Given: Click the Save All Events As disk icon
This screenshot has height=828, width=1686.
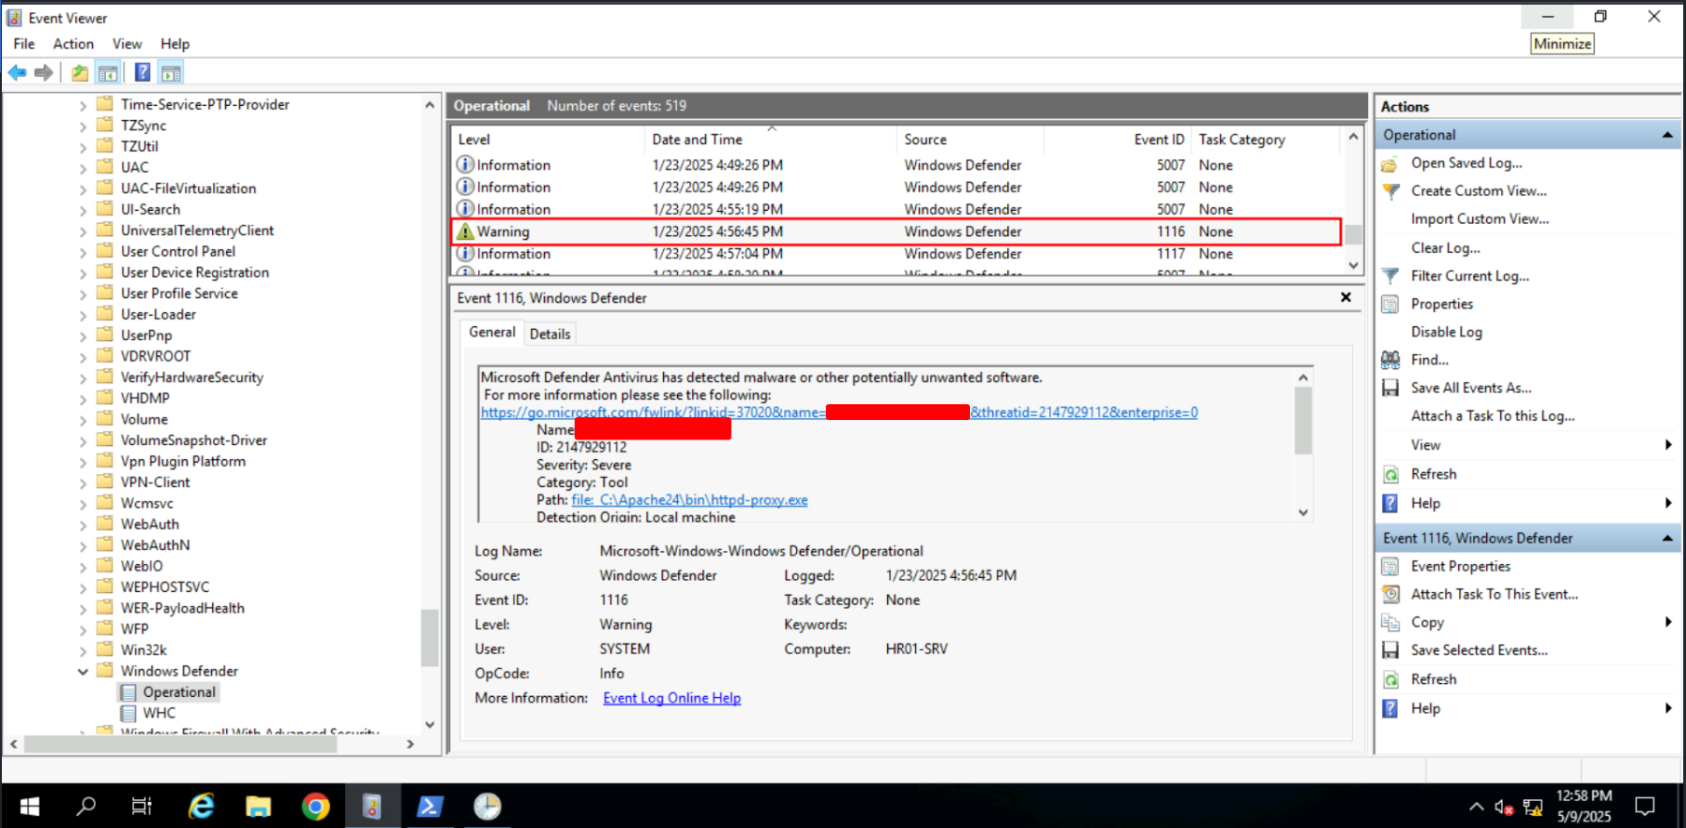Looking at the screenshot, I should pos(1390,388).
